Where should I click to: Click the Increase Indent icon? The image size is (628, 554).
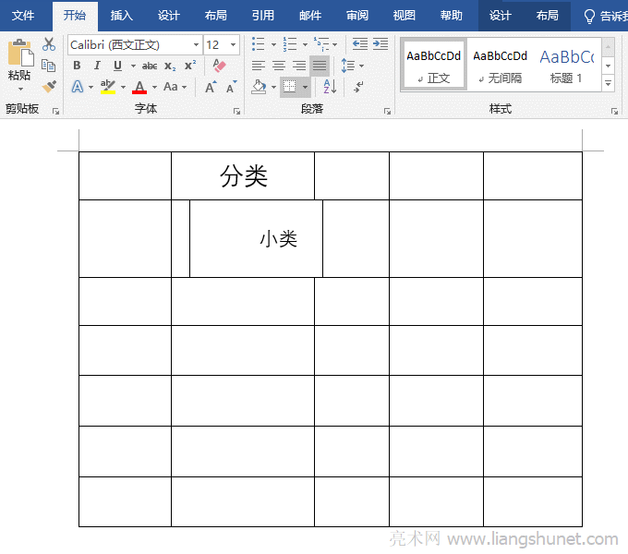(x=380, y=44)
